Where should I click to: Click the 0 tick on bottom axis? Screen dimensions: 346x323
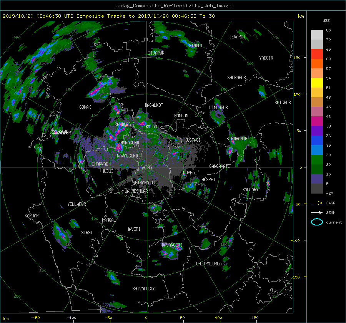coord(146,318)
